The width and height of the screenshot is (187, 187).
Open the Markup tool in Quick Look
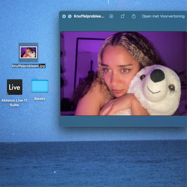click(111, 16)
